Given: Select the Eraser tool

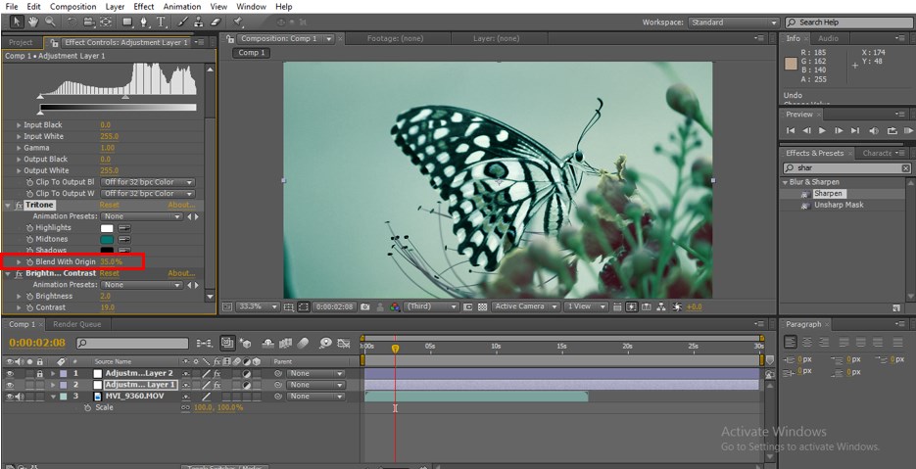Looking at the screenshot, I should tap(214, 22).
